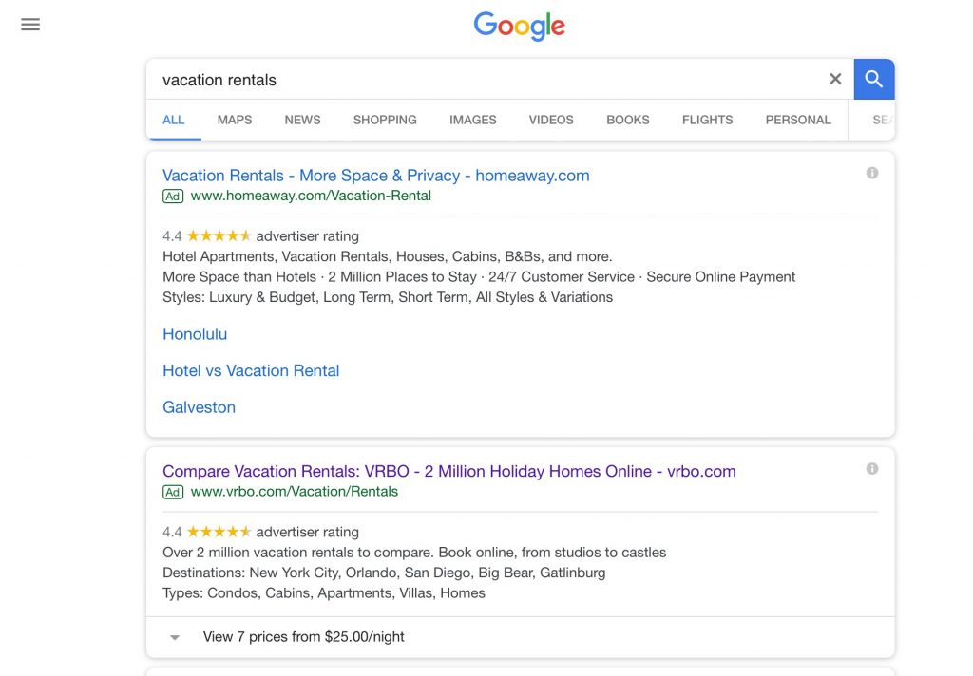This screenshot has height=676, width=973.
Task: Open the SHOPPING tab
Action: point(385,120)
